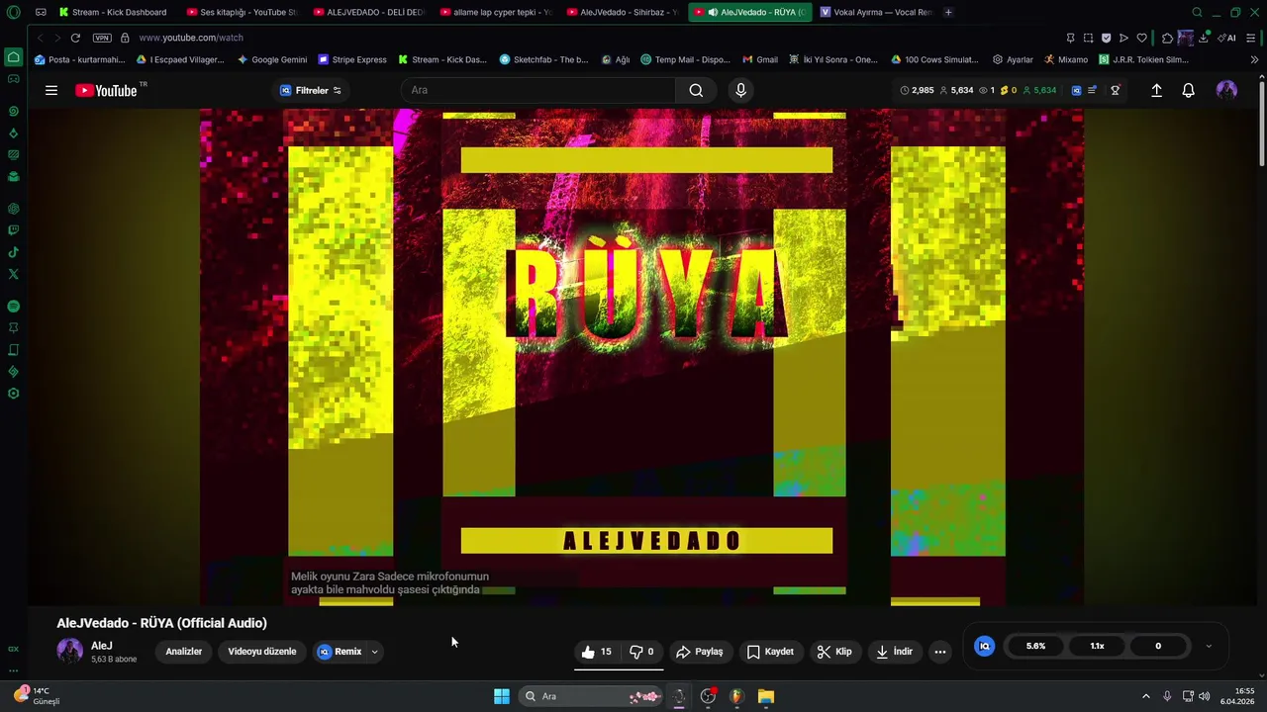Download the video with İndir
The image size is (1267, 712).
click(x=895, y=652)
